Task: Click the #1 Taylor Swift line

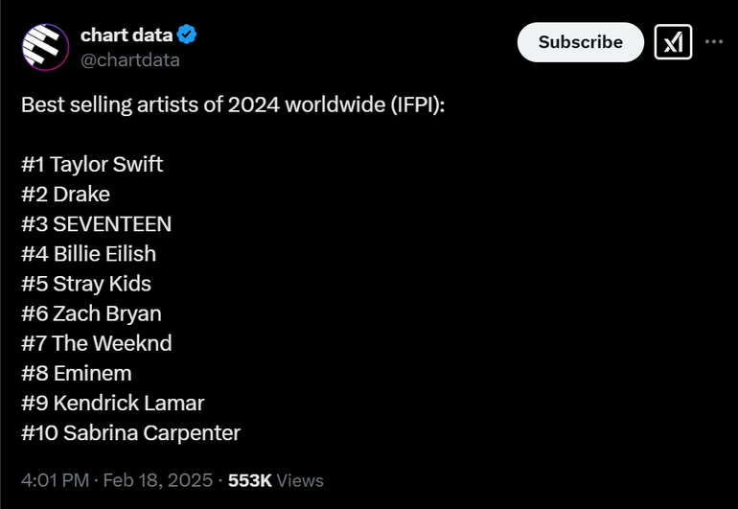Action: pos(92,164)
